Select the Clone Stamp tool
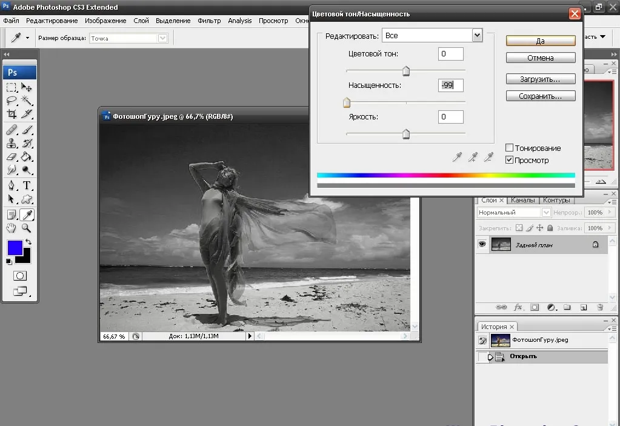Viewport: 620px width, 426px height. (12, 143)
